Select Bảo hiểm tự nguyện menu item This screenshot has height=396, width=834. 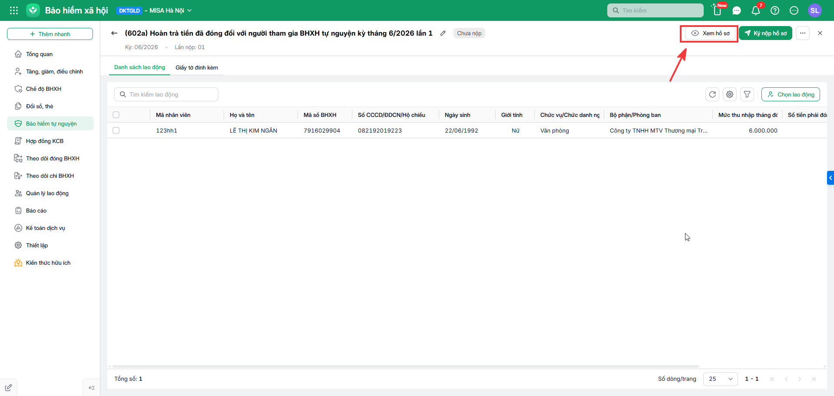click(50, 123)
